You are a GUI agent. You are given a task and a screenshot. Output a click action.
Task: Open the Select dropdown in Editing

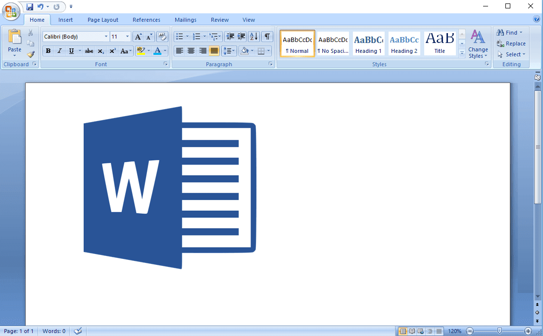point(511,54)
